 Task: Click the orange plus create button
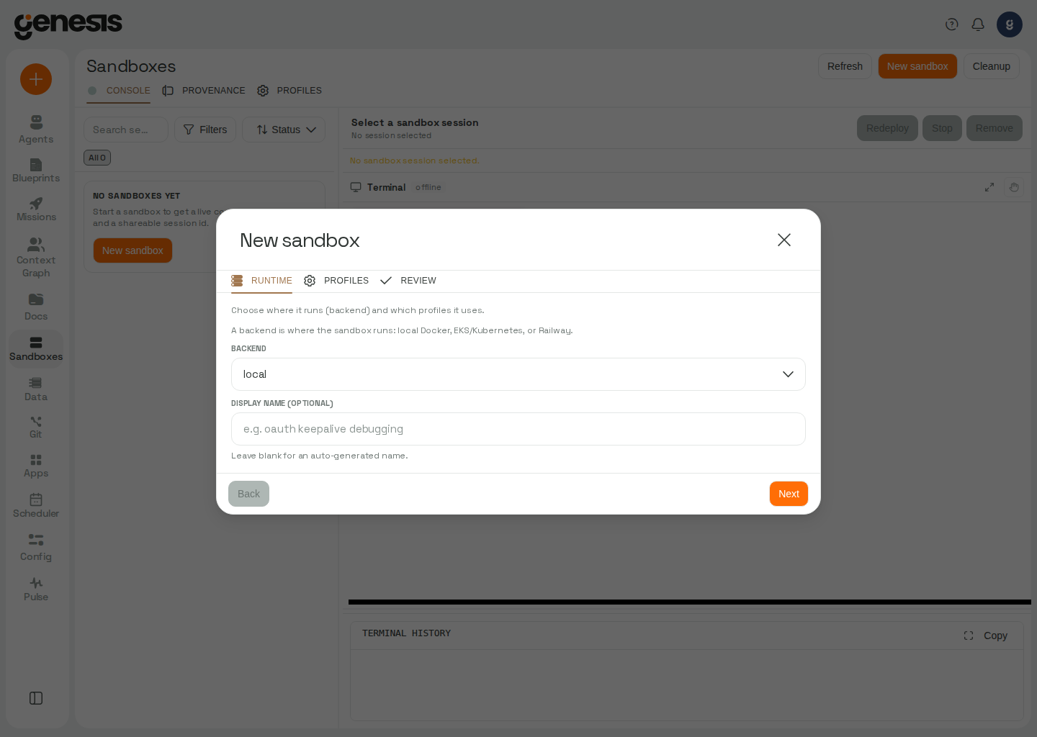click(36, 79)
